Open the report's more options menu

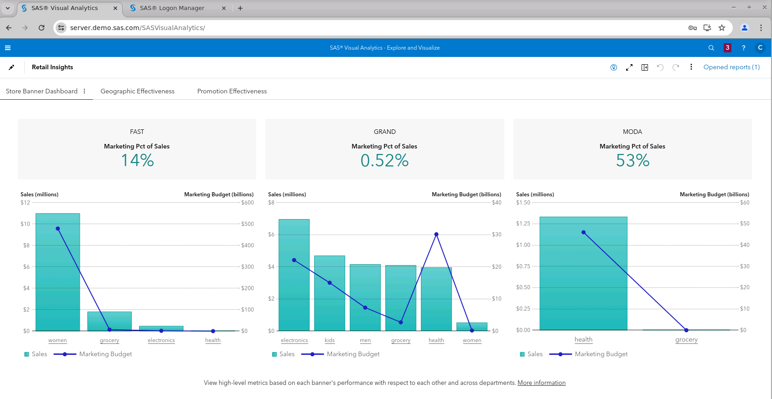coord(691,67)
